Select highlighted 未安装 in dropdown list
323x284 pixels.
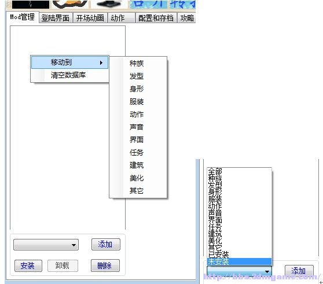(x=239, y=261)
